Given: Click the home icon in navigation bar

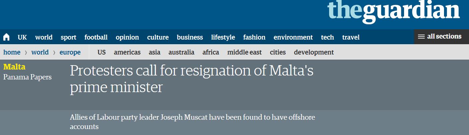Looking at the screenshot, I should tap(6, 37).
